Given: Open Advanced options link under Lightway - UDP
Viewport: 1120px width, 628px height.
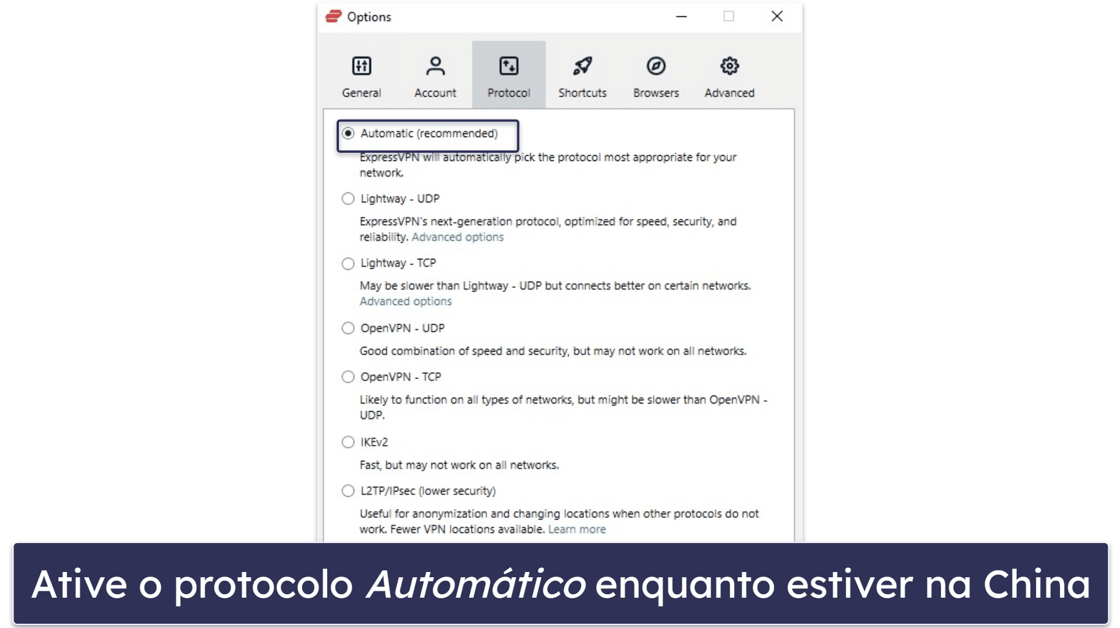Looking at the screenshot, I should pos(457,237).
